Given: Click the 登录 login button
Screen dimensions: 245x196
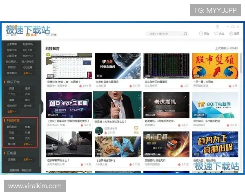Looking at the screenshot, I should pos(234,33).
